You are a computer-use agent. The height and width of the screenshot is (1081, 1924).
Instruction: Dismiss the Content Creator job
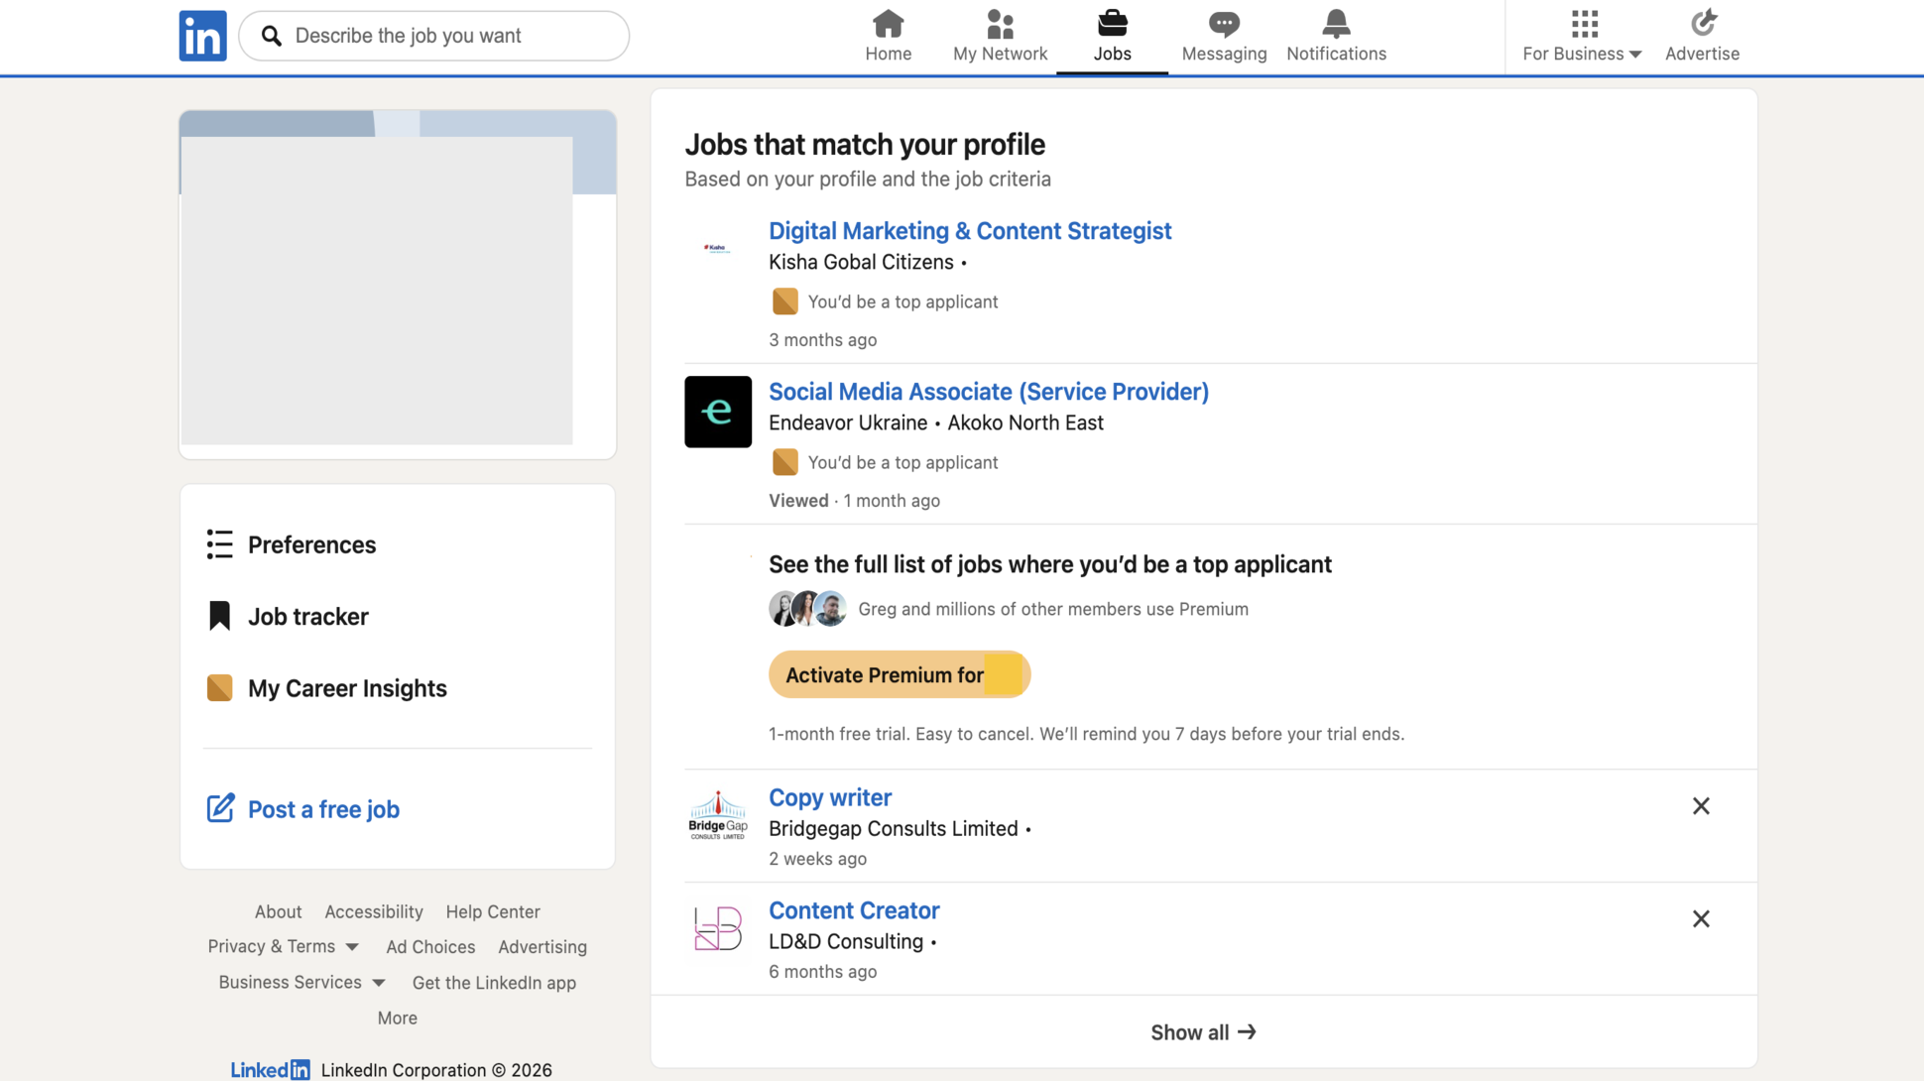(x=1700, y=919)
